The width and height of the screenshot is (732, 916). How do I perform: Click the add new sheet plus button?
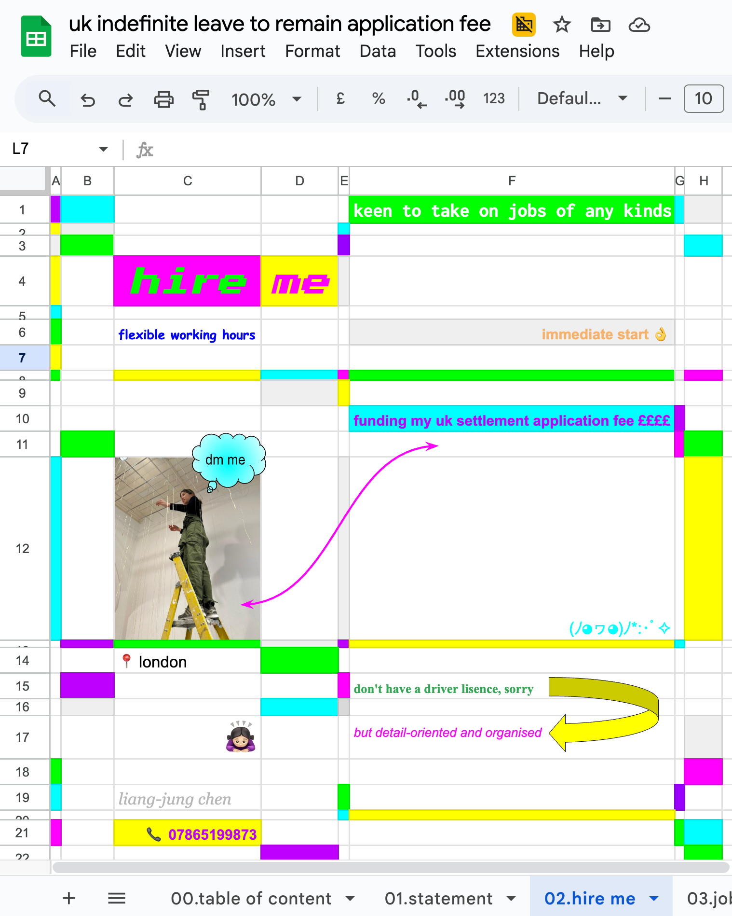pos(69,899)
